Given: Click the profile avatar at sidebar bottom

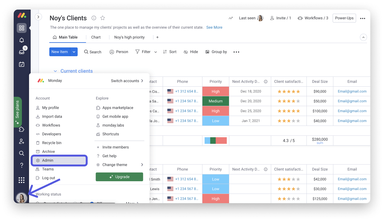Looking at the screenshot, I should (21, 198).
